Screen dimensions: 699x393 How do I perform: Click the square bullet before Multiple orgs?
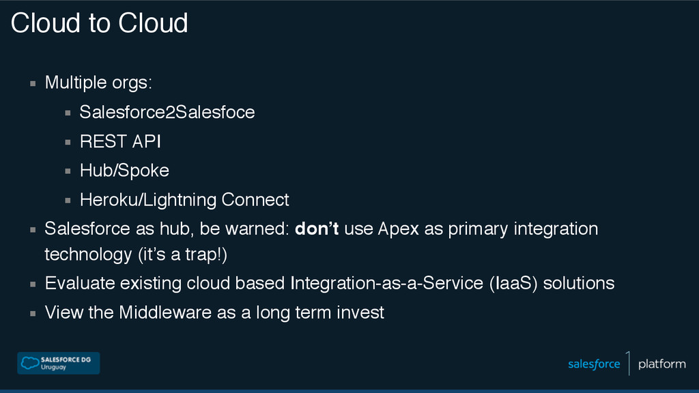coord(33,83)
